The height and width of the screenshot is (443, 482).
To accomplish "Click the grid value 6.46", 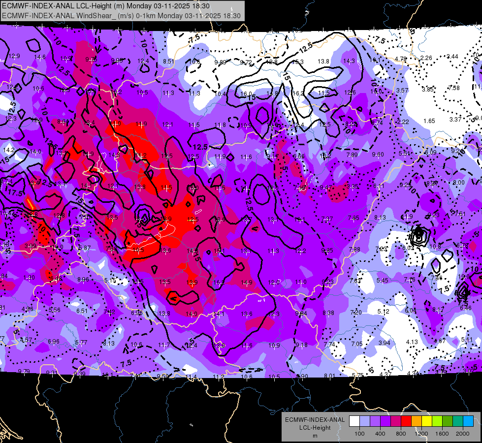I will [x=466, y=308].
